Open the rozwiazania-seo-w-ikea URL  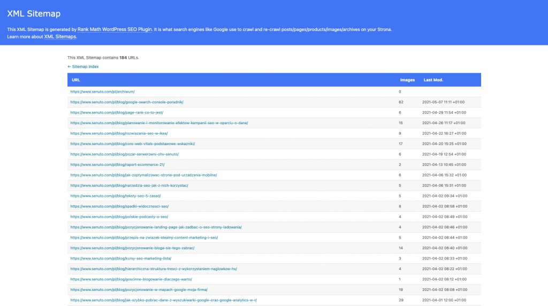pos(119,133)
